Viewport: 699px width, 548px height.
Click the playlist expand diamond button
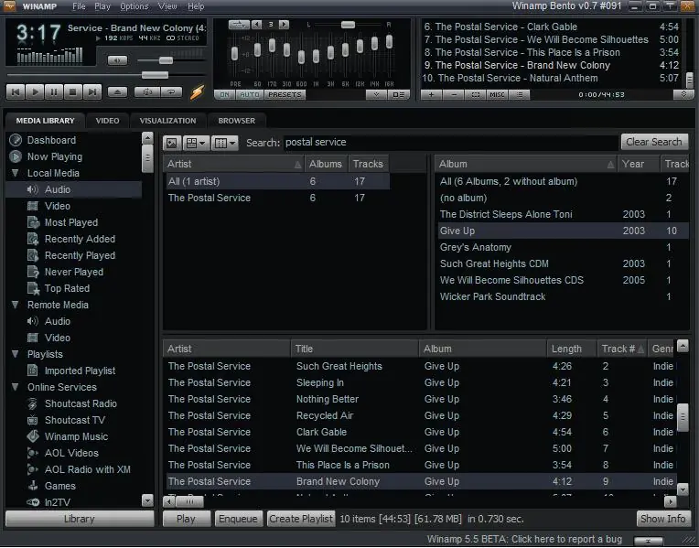point(683,94)
